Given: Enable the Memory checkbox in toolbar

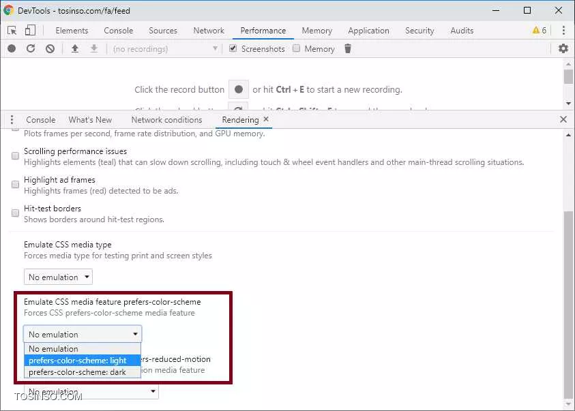Looking at the screenshot, I should pos(297,48).
